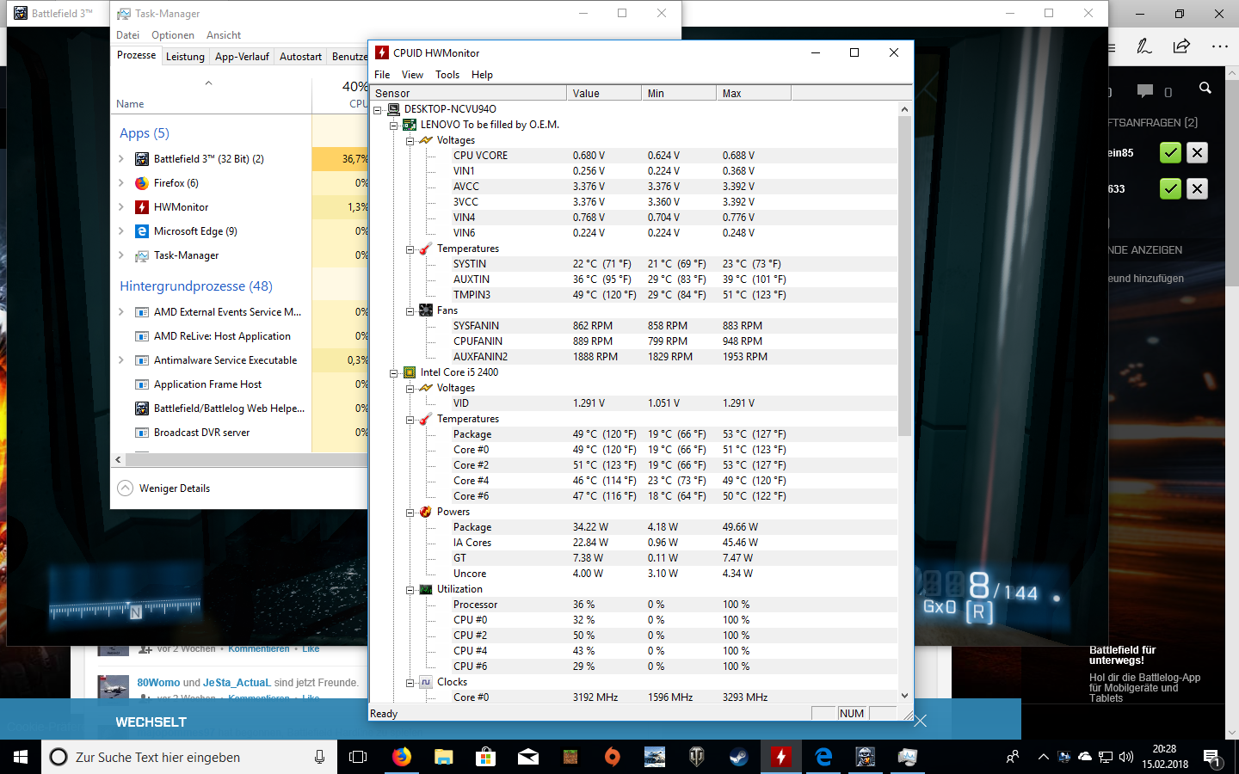Viewport: 1239px width, 774px height.
Task: Open the File menu in HWMonitor
Action: pyautogui.click(x=382, y=75)
